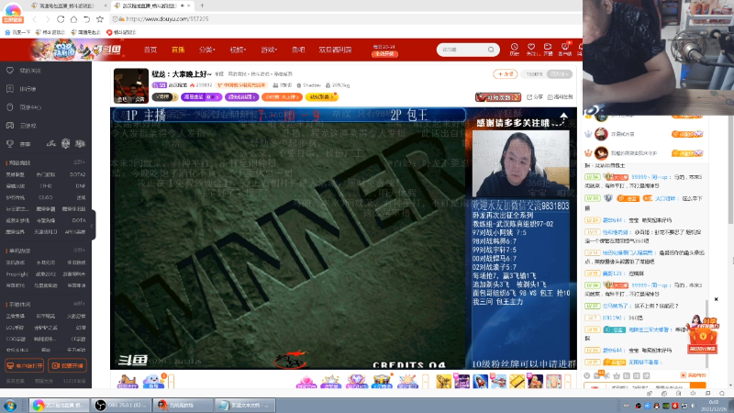Click the streamer avatar thumbnail

point(131,85)
